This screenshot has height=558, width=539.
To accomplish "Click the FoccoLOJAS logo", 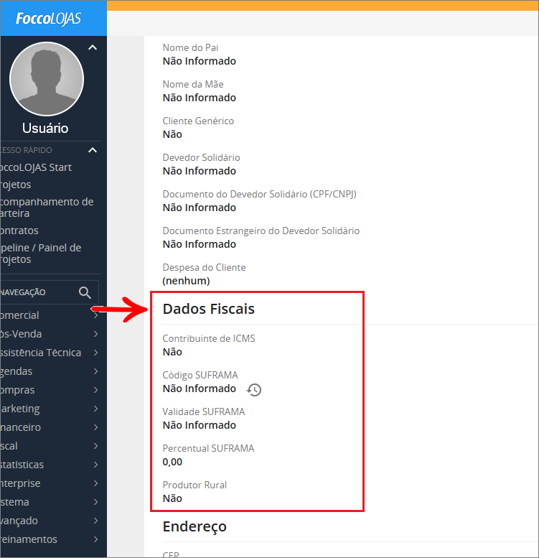I will click(48, 18).
